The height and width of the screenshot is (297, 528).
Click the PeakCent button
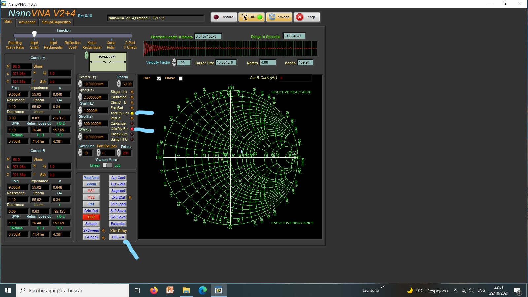(91, 178)
